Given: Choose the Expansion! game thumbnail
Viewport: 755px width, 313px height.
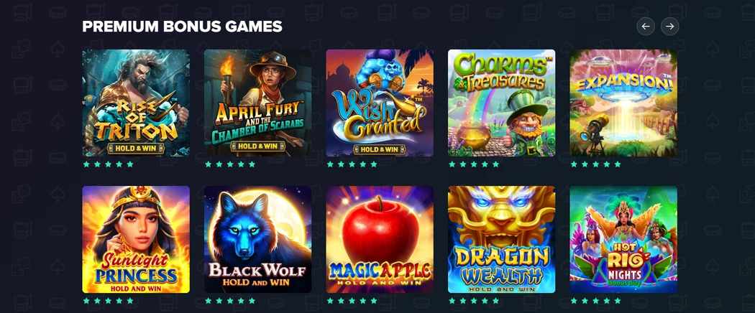Looking at the screenshot, I should tap(623, 103).
